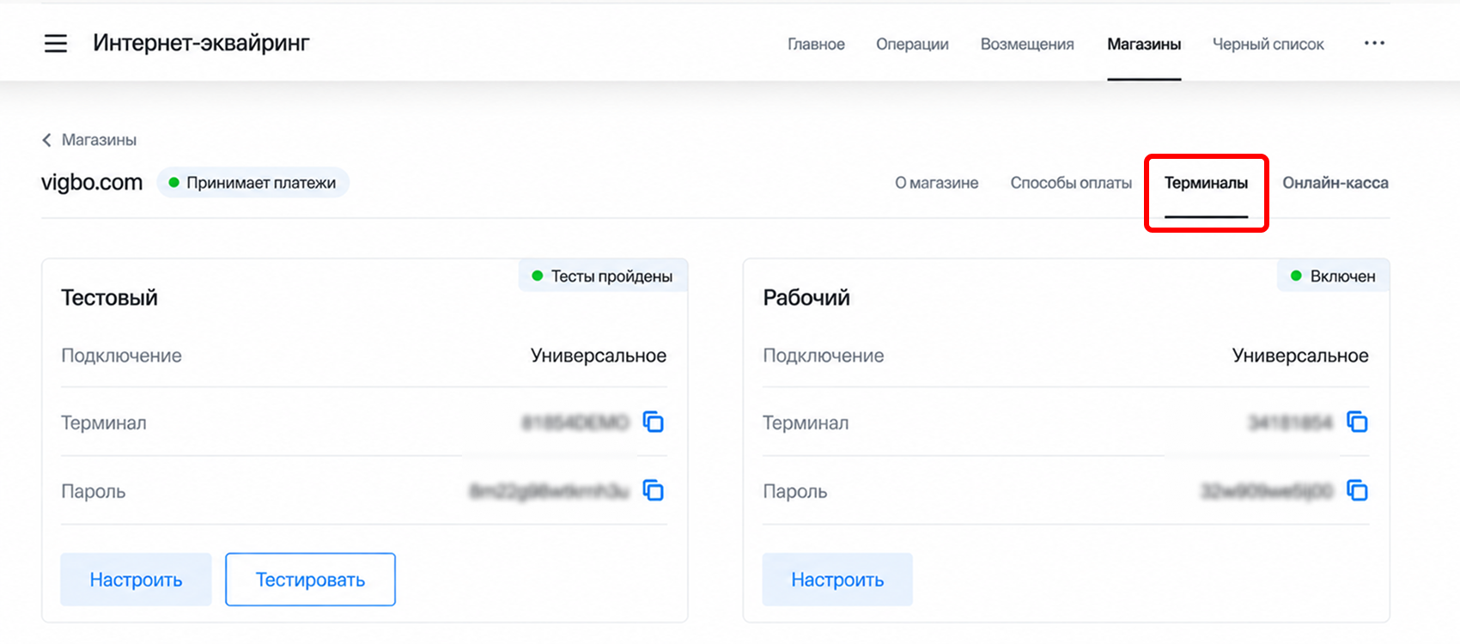Image resolution: width=1460 pixels, height=644 pixels.
Task: Go back via the Магазины chevron
Action: pyautogui.click(x=89, y=140)
